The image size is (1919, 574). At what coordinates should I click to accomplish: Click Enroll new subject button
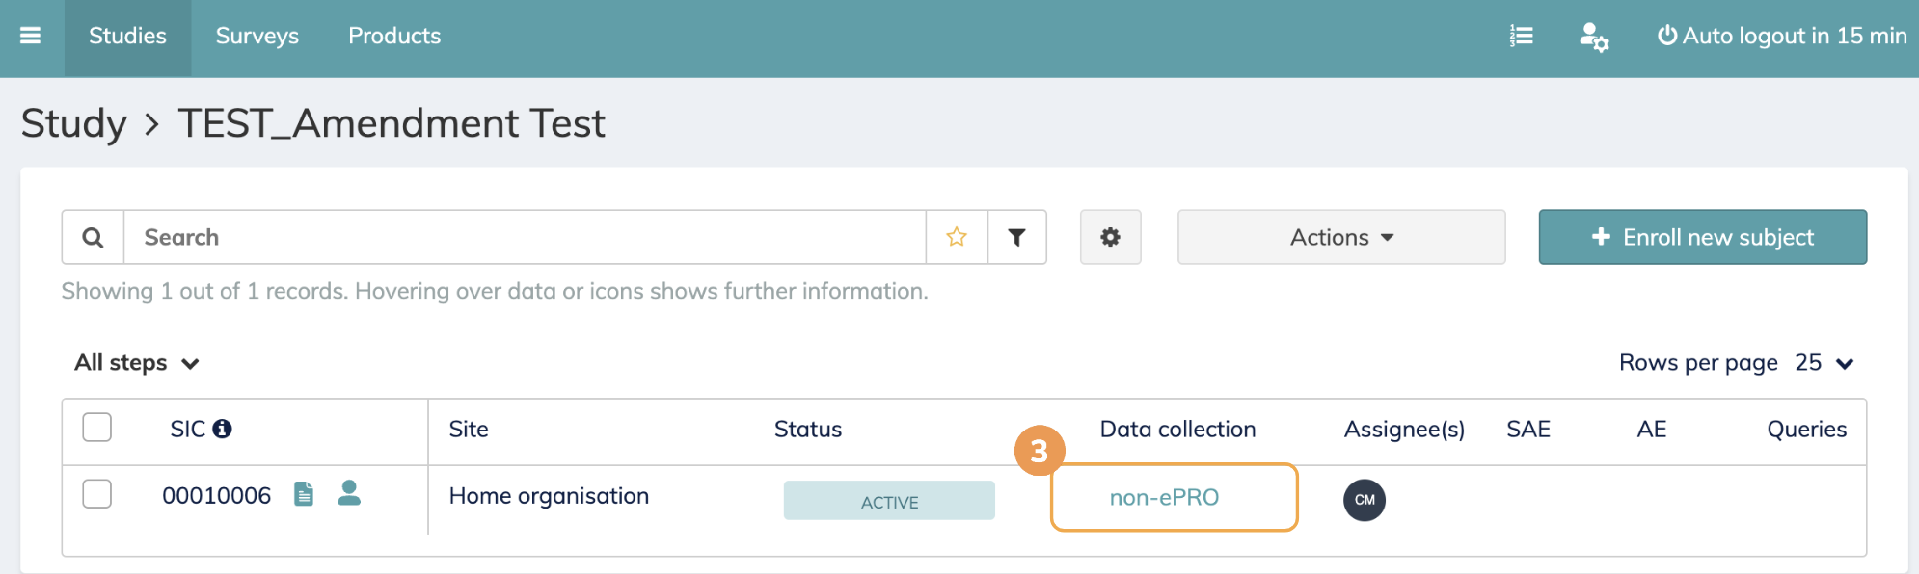pos(1702,237)
